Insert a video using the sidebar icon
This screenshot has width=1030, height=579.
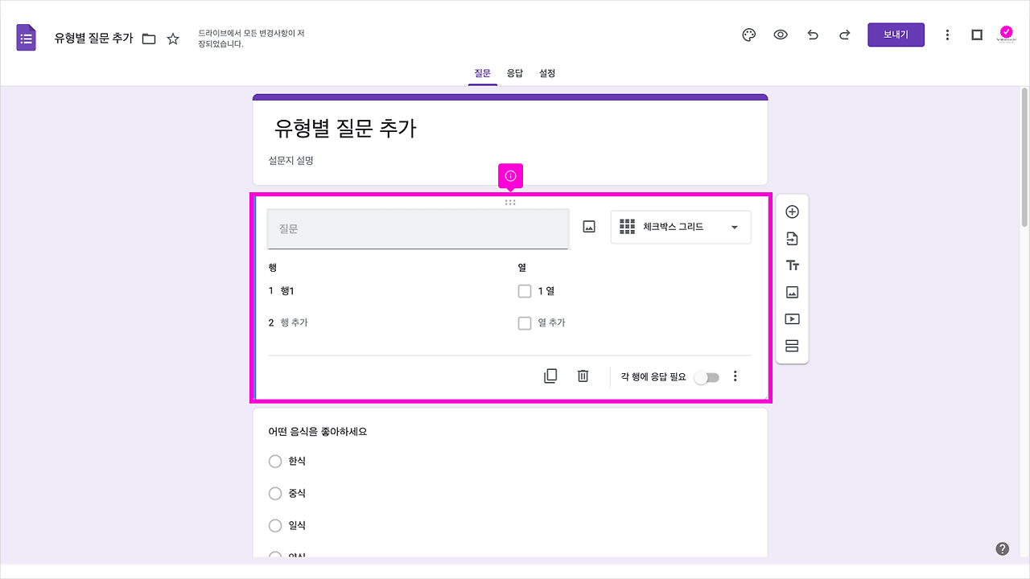coord(792,318)
